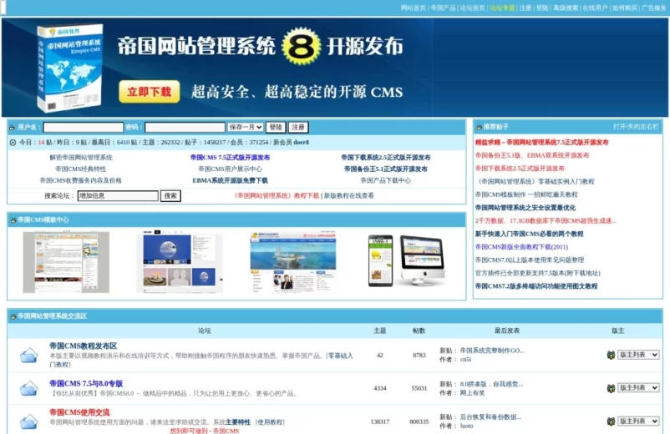
Task: Open link 帝国CMS收费服务内容及价格
Action: 81,180
